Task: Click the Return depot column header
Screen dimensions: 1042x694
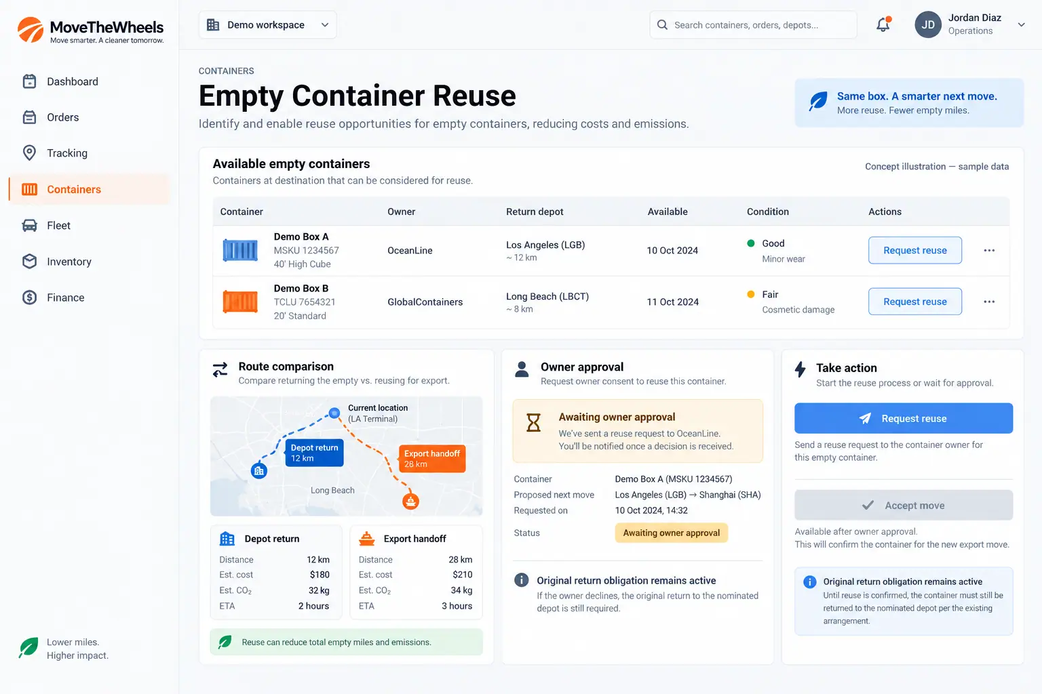Action: [535, 211]
